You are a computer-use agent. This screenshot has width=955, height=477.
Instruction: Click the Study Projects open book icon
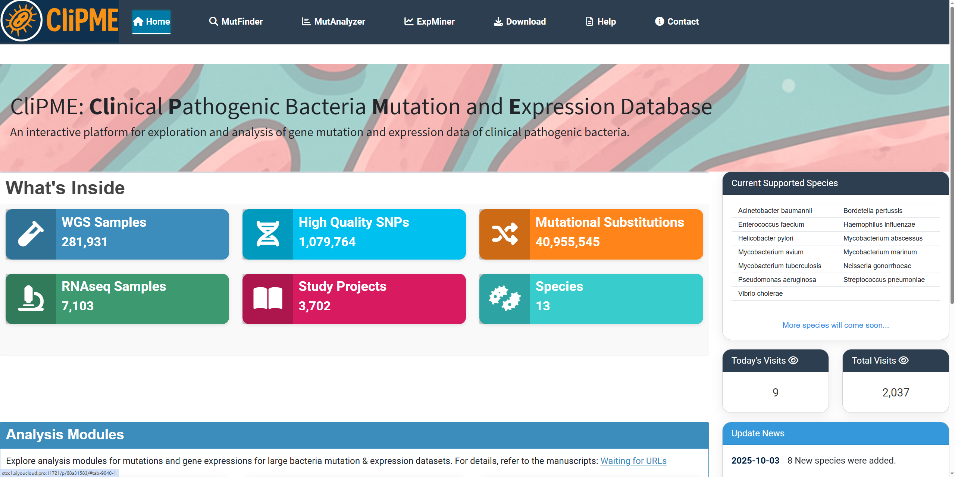[268, 299]
